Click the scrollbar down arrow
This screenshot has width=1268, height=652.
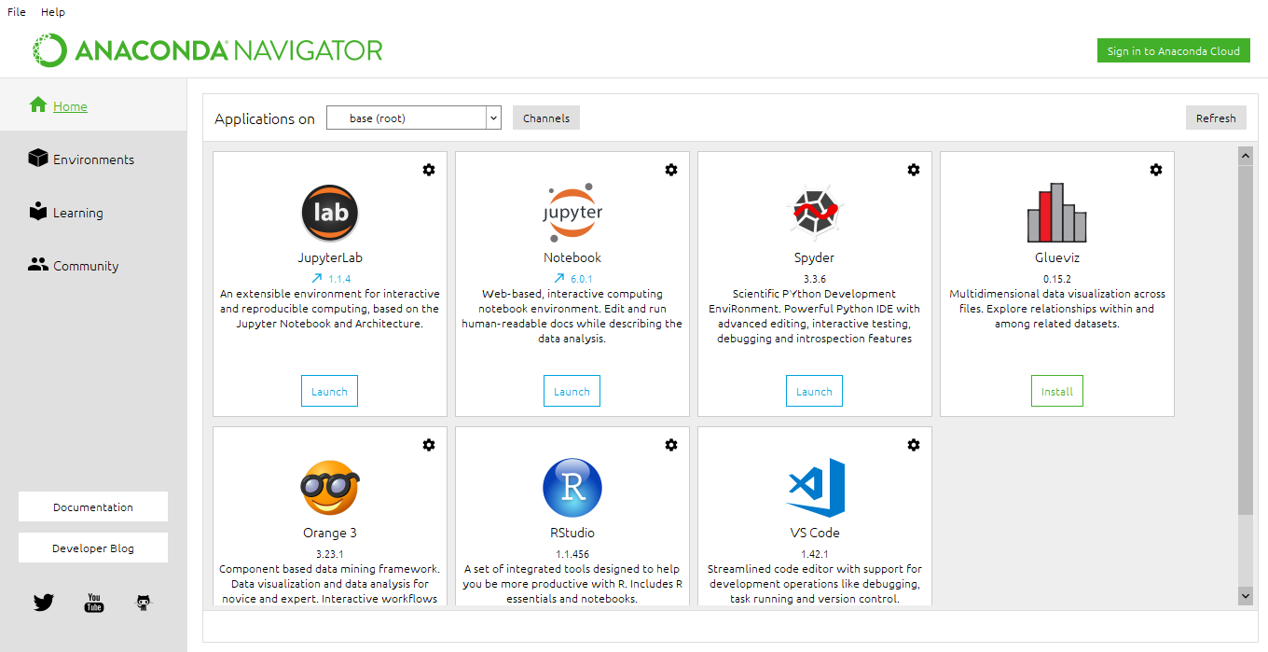click(x=1246, y=594)
